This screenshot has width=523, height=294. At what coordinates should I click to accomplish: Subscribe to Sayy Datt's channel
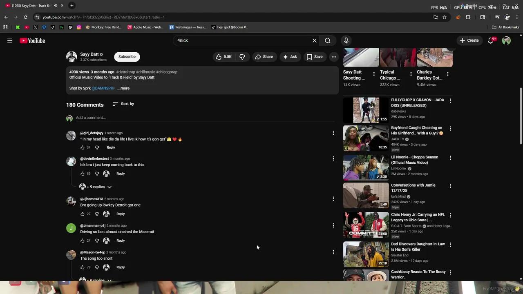point(127,57)
